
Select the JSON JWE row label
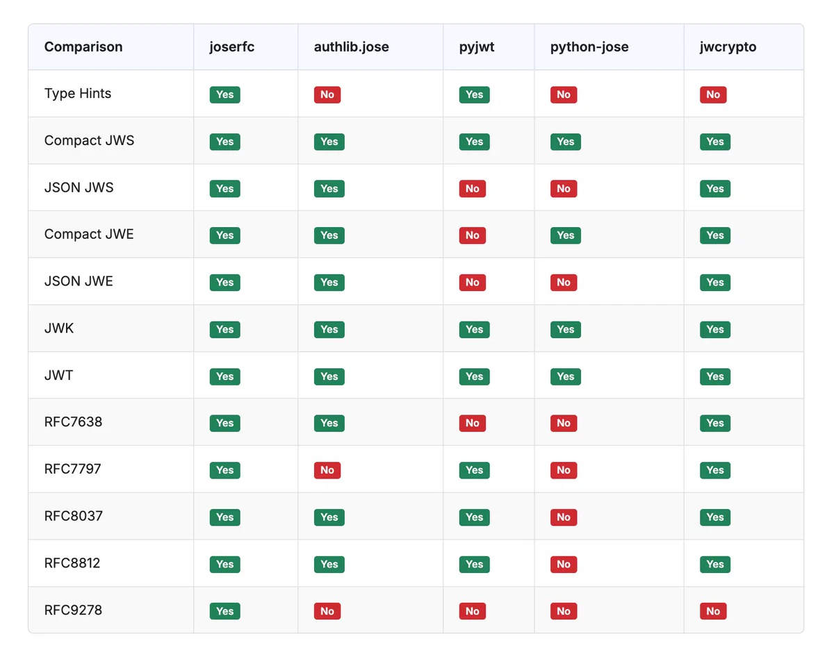[79, 281]
